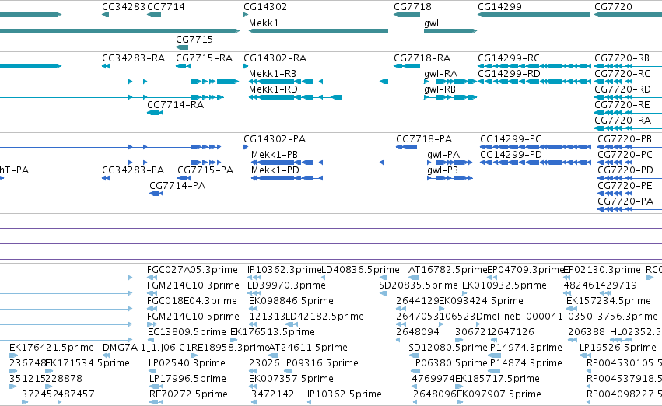Click the CG14299-RD transcript label

tap(509, 74)
